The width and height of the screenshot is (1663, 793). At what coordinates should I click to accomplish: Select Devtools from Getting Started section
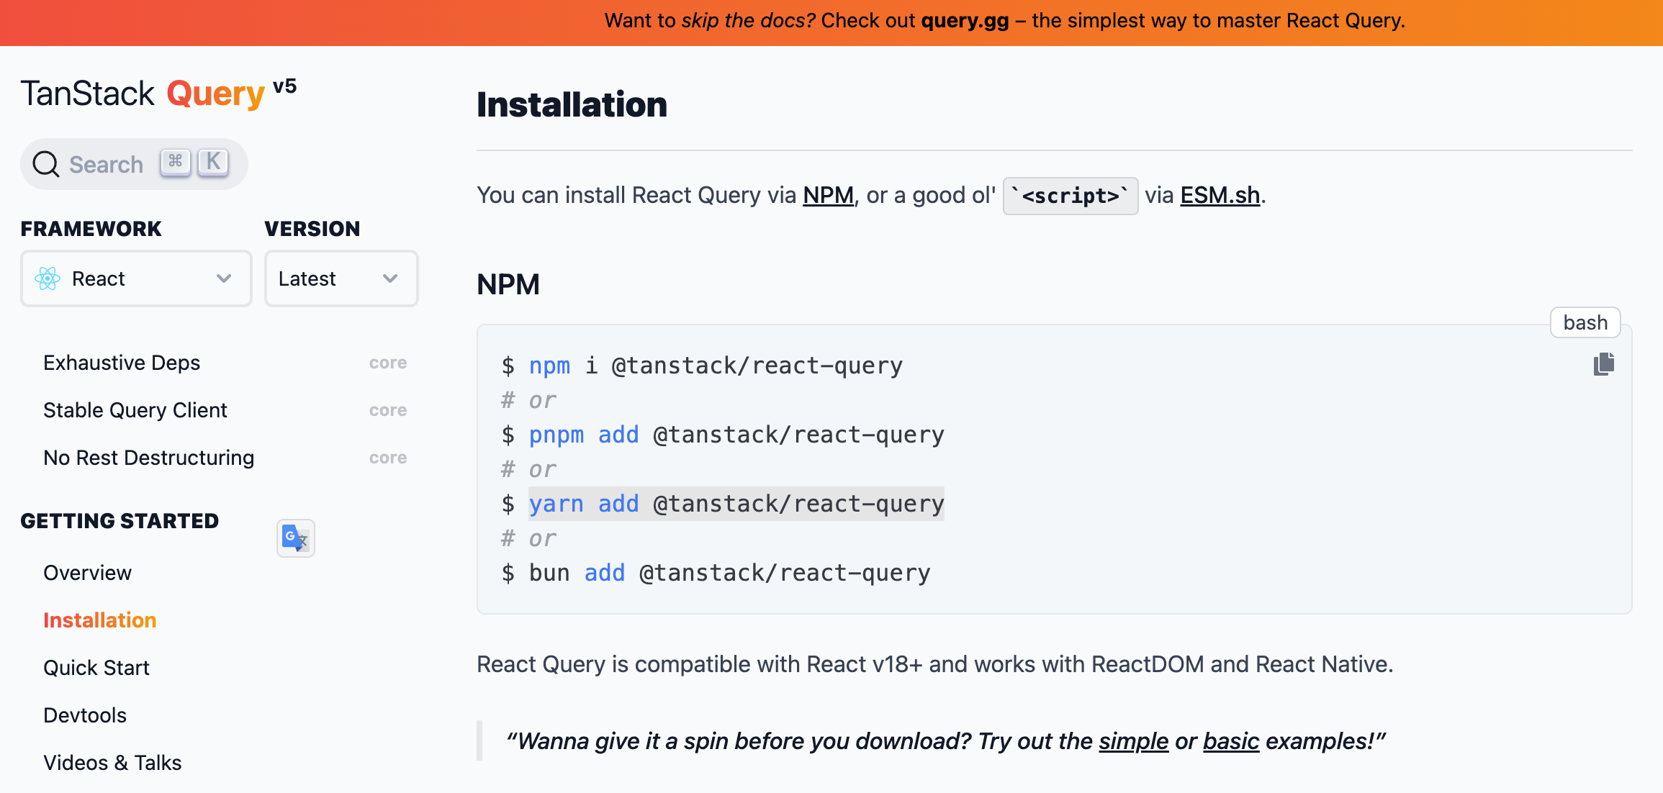coord(84,715)
